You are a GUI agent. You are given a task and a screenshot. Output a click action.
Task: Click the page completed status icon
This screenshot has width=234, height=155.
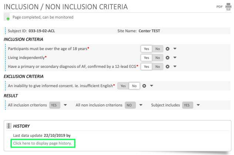click(x=7, y=17)
